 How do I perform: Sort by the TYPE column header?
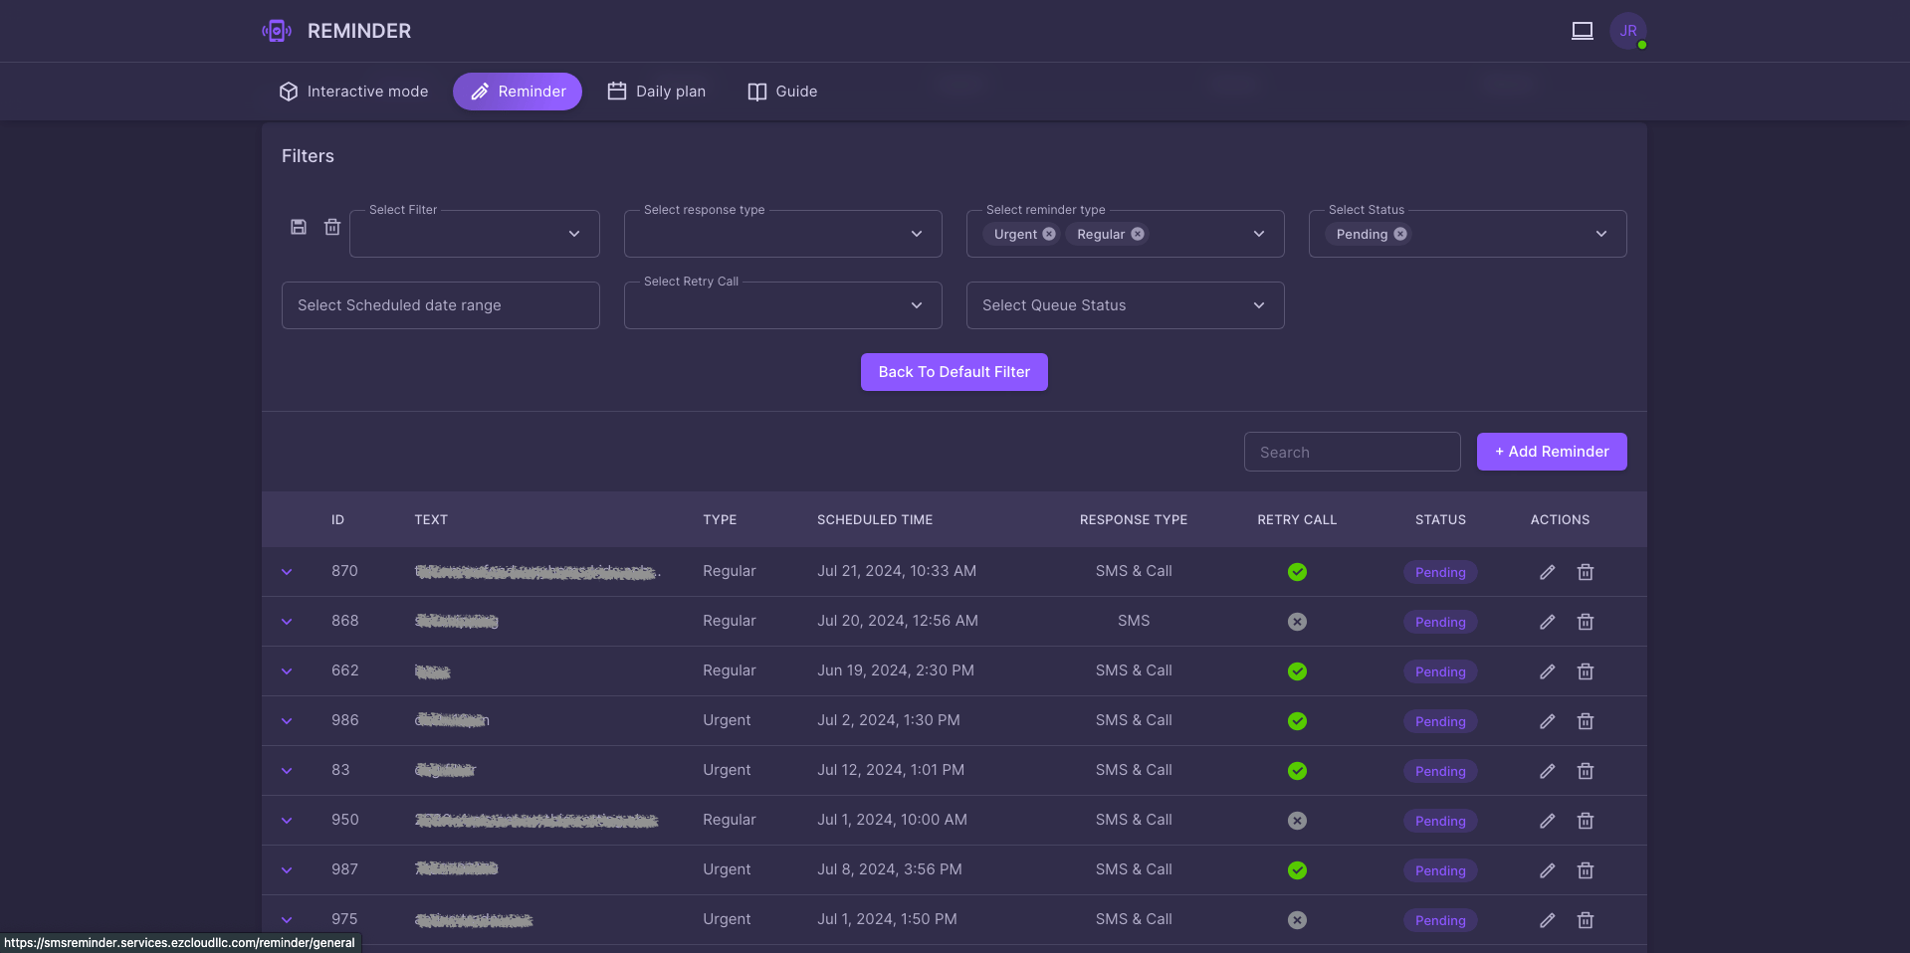tap(720, 519)
